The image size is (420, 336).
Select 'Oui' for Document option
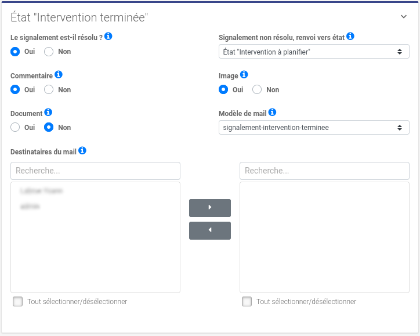[15, 128]
